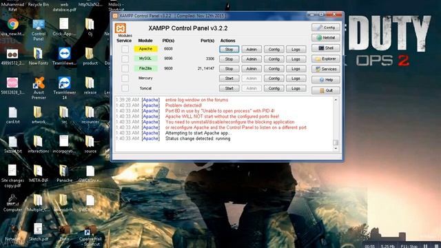Open the Google Chrome desktop shortcut
This screenshot has width=441, height=248.
point(12,24)
